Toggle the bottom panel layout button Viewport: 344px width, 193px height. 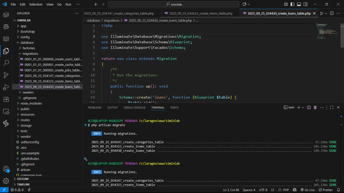[x=299, y=4]
